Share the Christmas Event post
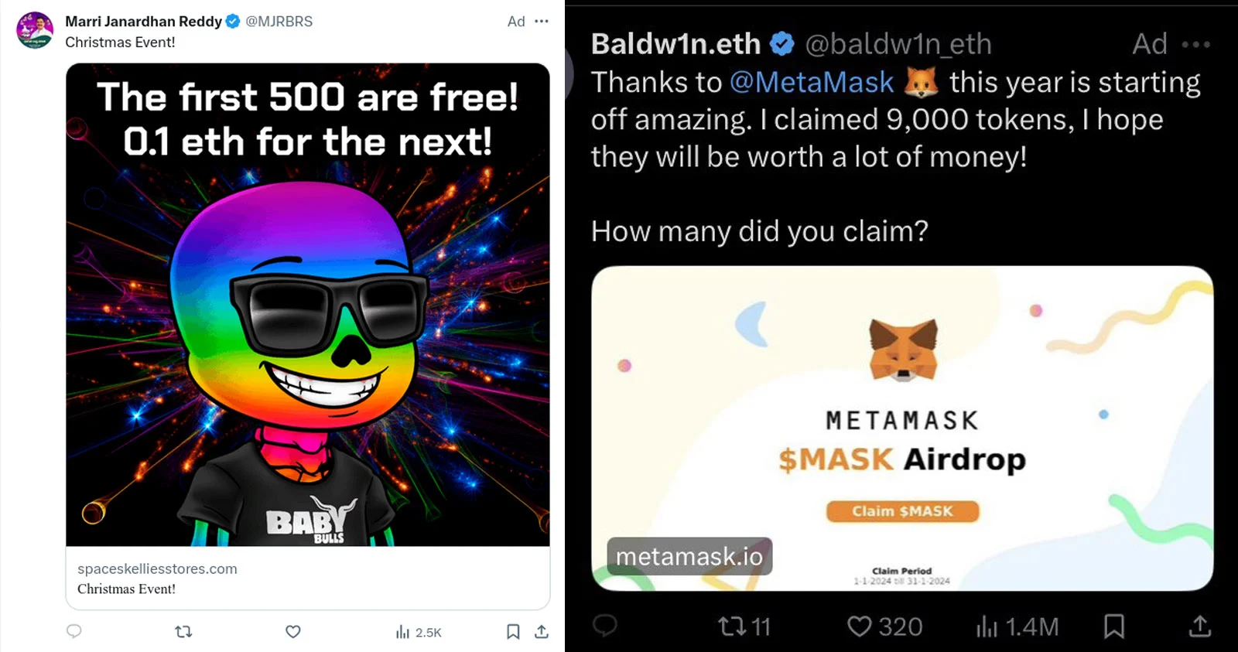The width and height of the screenshot is (1238, 652). (542, 631)
